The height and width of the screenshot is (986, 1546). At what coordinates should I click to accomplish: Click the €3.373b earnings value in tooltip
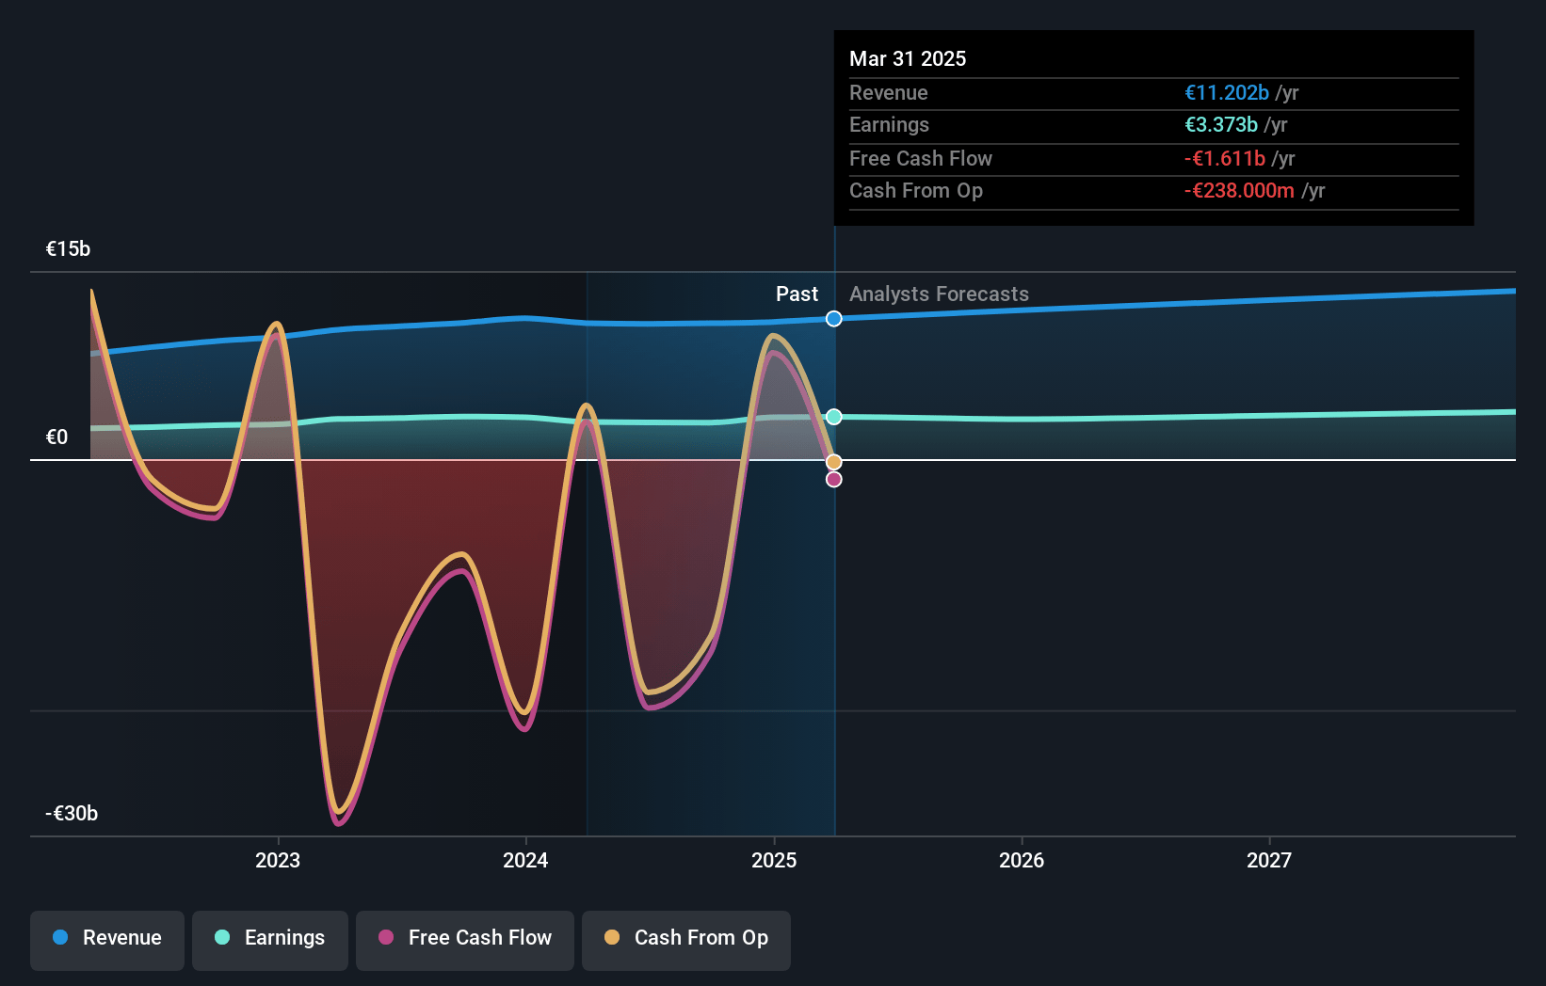coord(1221,125)
